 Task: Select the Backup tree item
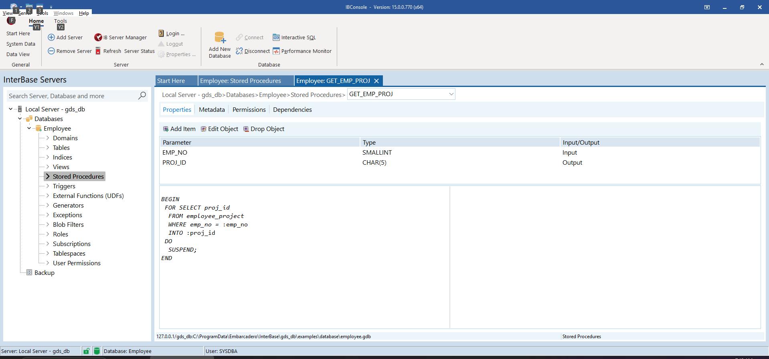pos(44,272)
